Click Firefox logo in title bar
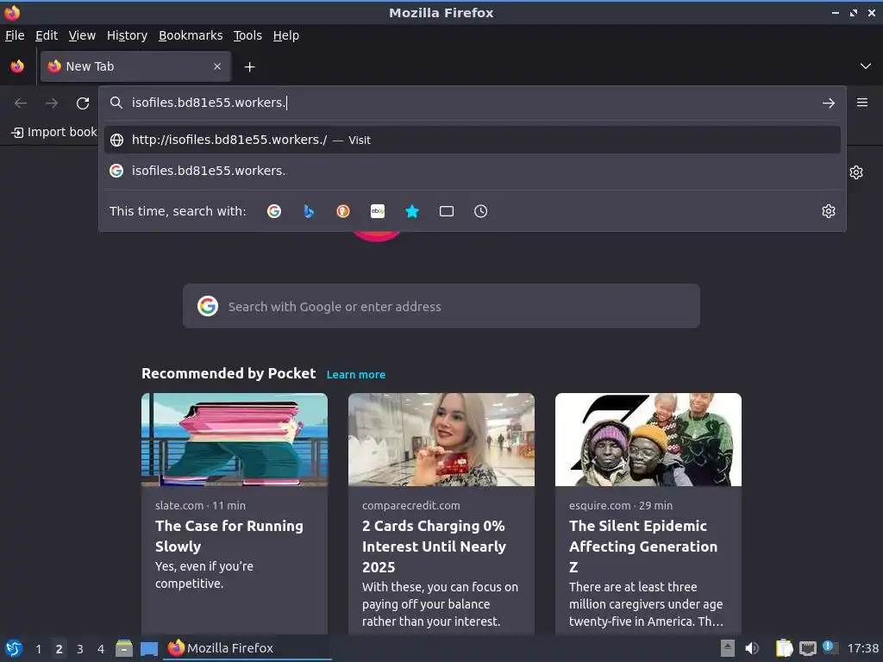 pos(12,12)
